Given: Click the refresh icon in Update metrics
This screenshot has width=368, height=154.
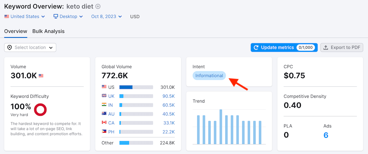Looking at the screenshot, I should click(x=256, y=47).
